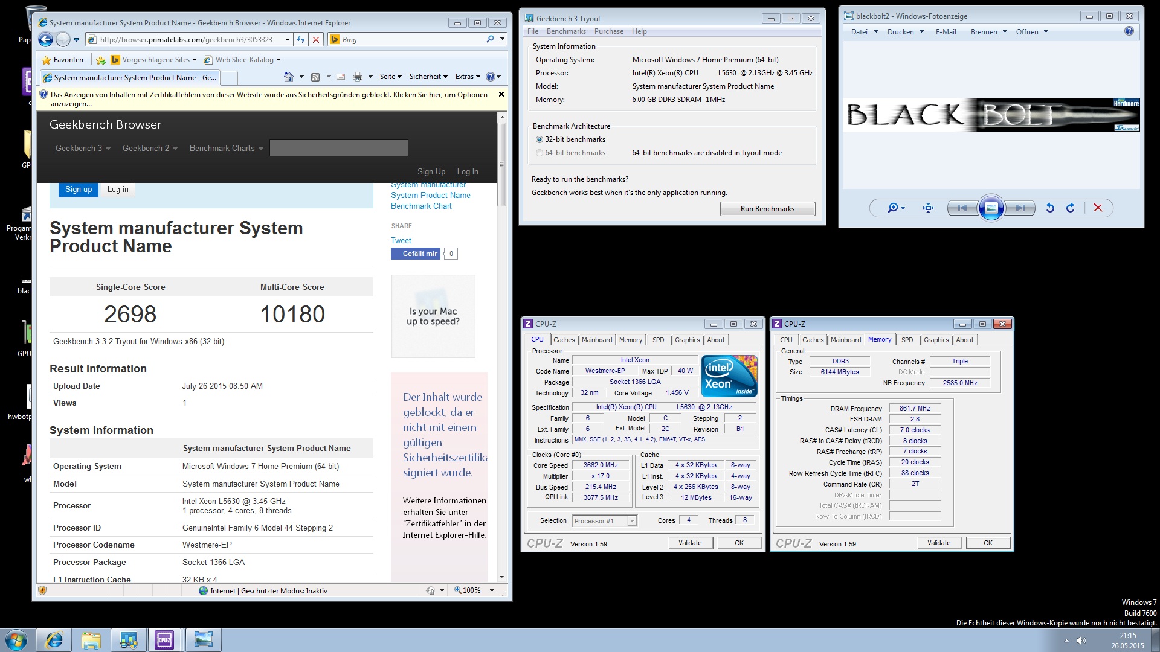Click CPU-Z taskbar icon

coord(164,640)
